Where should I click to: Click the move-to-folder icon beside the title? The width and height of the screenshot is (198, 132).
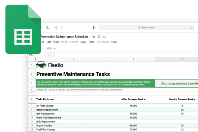click(99, 37)
